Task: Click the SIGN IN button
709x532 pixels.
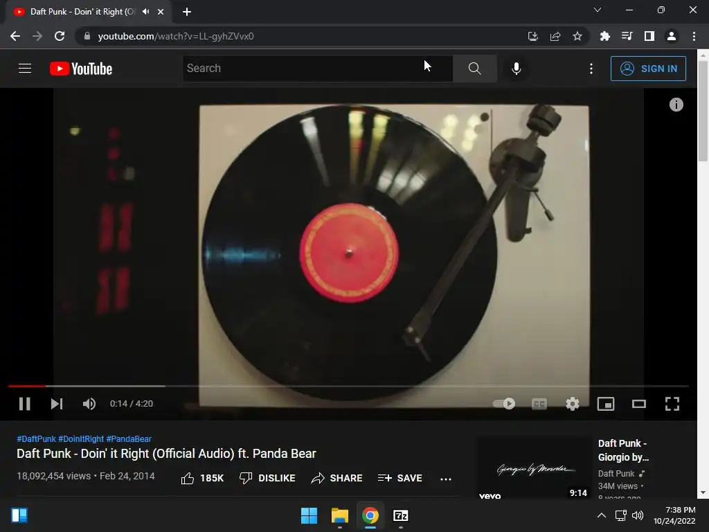Action: (648, 69)
